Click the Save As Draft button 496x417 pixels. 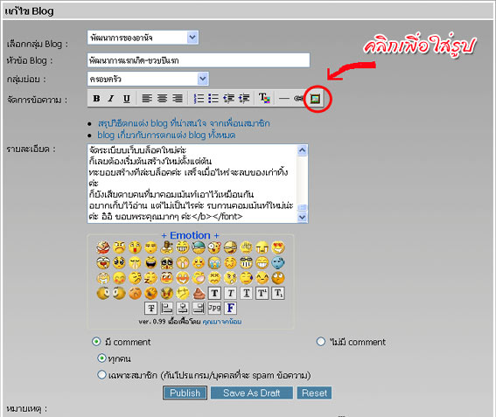point(252,393)
